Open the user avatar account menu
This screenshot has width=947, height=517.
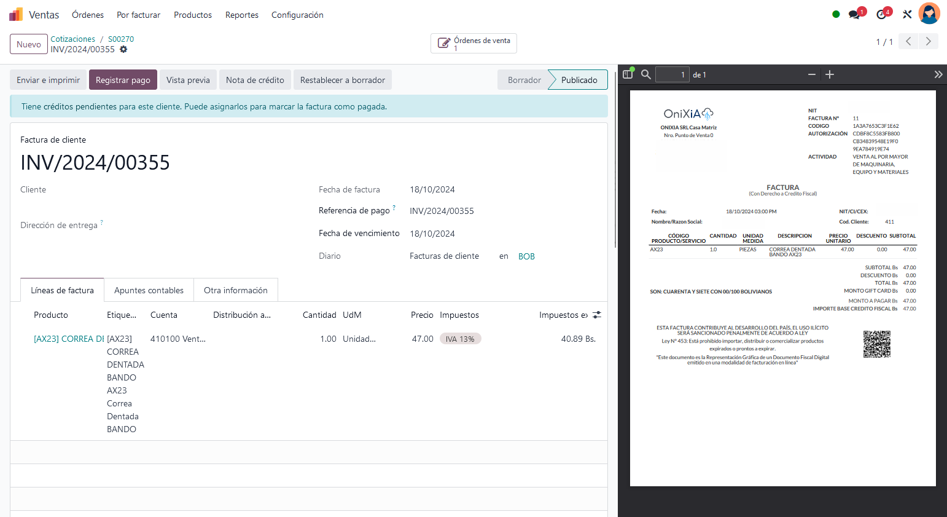tap(929, 13)
